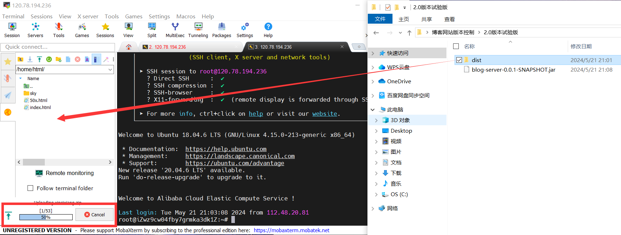Click the SFTP panel horizontal scrollbar

point(34,162)
